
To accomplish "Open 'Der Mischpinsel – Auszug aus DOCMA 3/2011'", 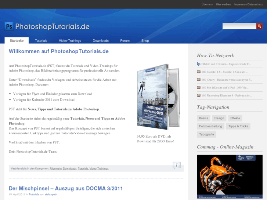I will (66, 188).
